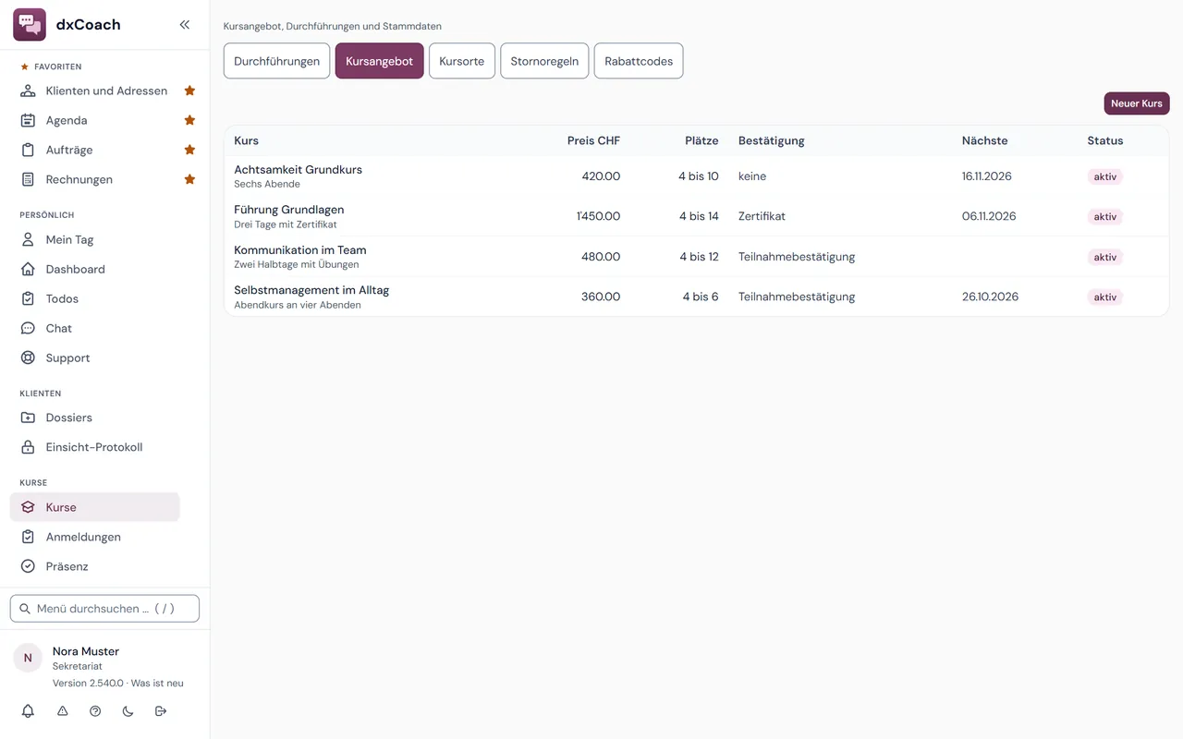The image size is (1183, 739).
Task: Select the Kursangebot tab
Action: click(x=379, y=61)
